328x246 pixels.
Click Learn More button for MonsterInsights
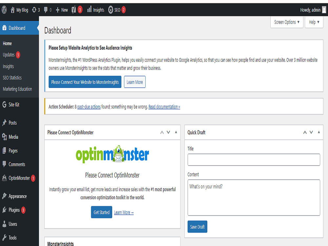pos(135,82)
